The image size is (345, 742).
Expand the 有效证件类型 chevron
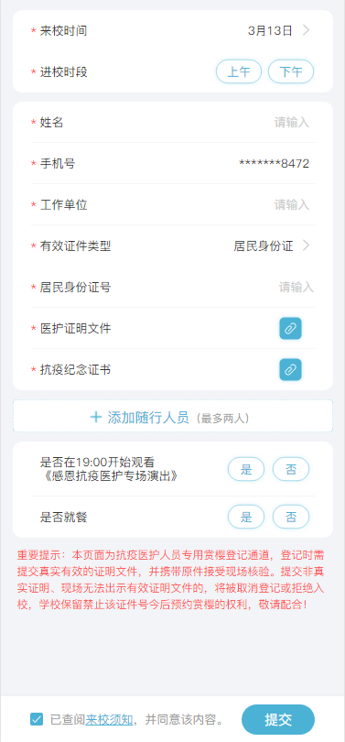[306, 246]
